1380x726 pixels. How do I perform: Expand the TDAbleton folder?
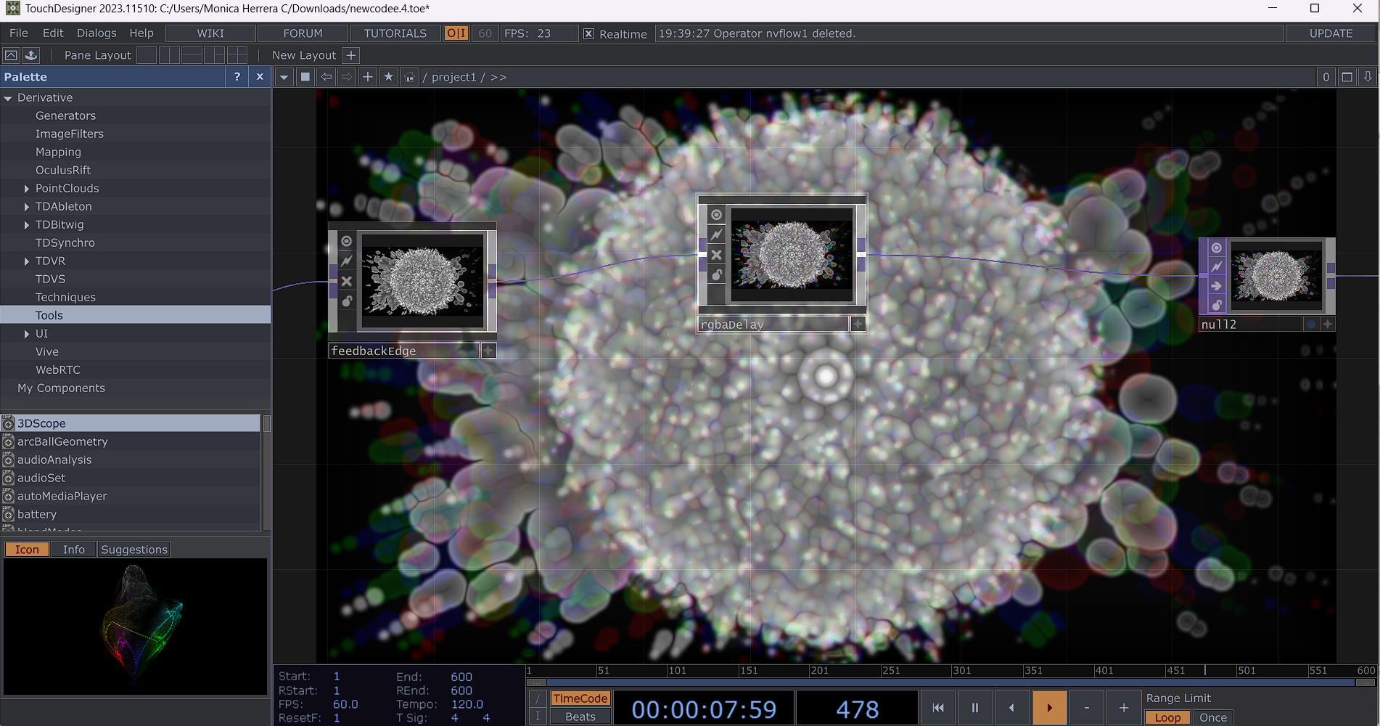pos(27,207)
